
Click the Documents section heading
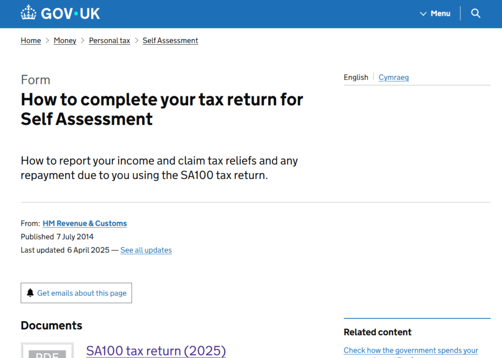[x=51, y=326]
